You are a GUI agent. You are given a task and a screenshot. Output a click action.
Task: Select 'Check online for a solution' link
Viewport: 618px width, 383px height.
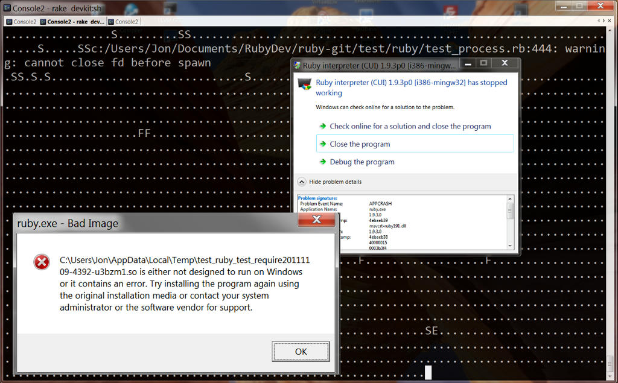pyautogui.click(x=410, y=126)
